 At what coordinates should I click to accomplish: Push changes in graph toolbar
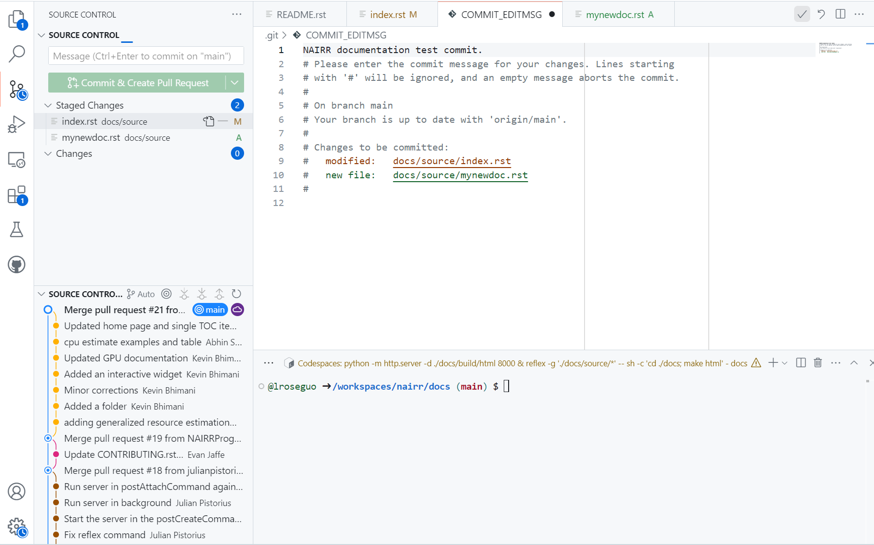tap(219, 294)
